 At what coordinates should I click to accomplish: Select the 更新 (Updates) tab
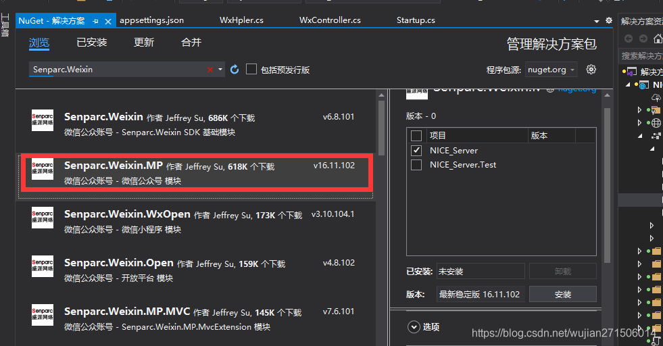pos(144,43)
